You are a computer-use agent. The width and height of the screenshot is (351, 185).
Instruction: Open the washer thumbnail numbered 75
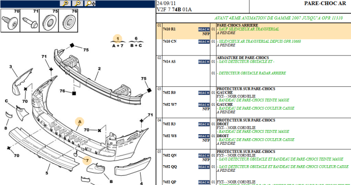(49, 20)
